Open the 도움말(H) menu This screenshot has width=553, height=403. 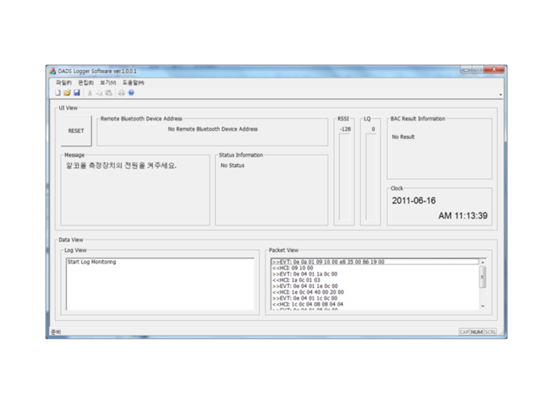(x=133, y=82)
